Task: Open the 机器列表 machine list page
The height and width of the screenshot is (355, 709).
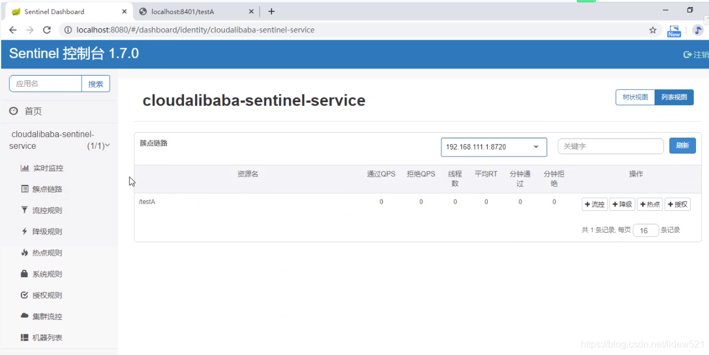Action: [x=41, y=338]
